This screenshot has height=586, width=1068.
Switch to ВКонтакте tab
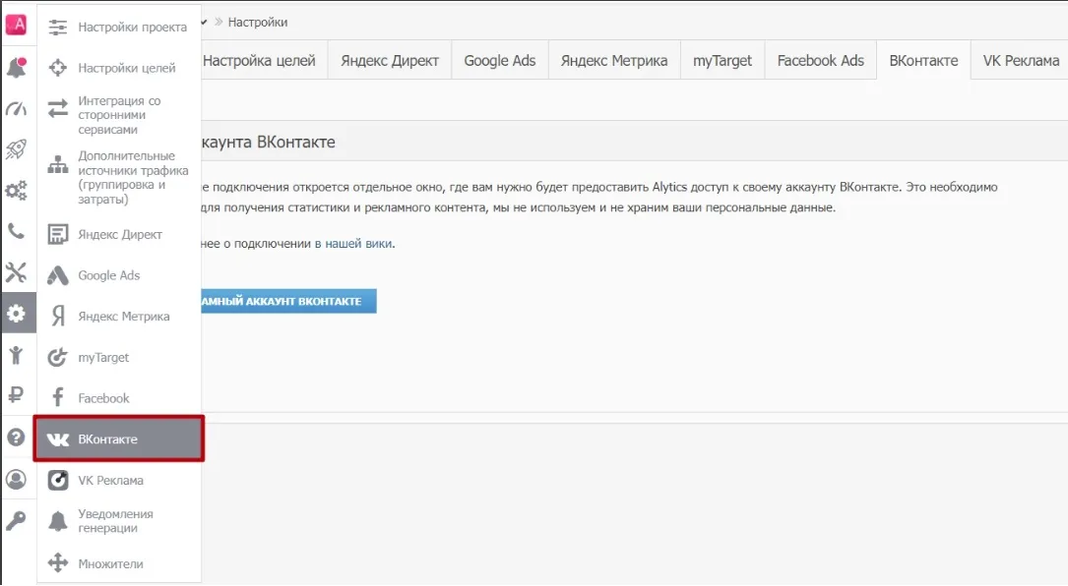point(923,61)
